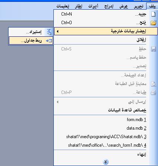Open the أدوات menu
Image resolution: width=158 pixels, height=166 pixels.
93,6
